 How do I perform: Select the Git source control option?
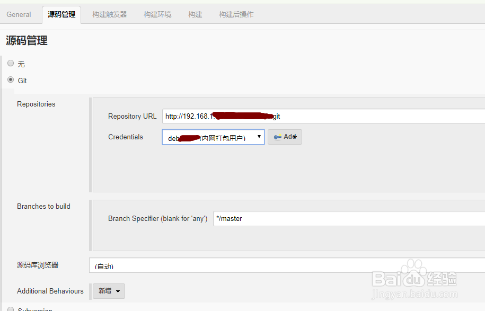[x=11, y=80]
